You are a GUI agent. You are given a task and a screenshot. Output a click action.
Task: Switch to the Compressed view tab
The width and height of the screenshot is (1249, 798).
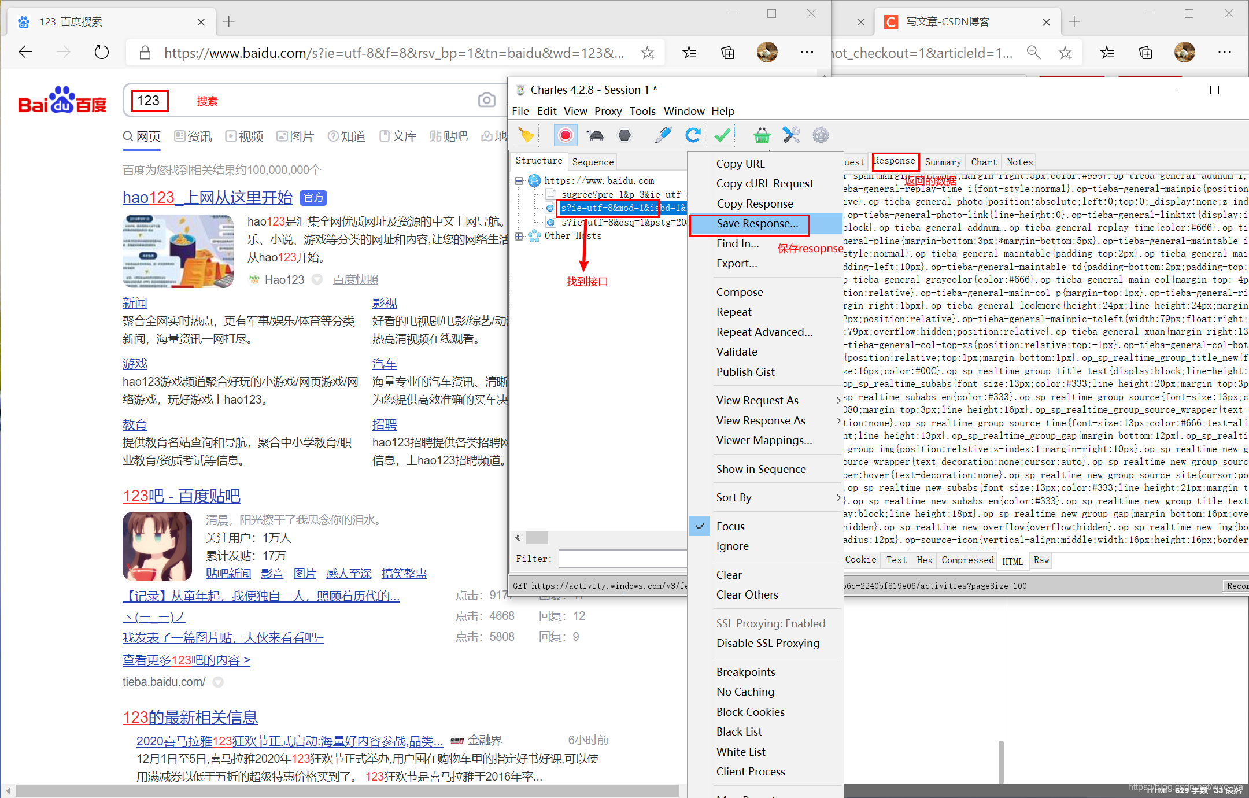[x=967, y=560]
